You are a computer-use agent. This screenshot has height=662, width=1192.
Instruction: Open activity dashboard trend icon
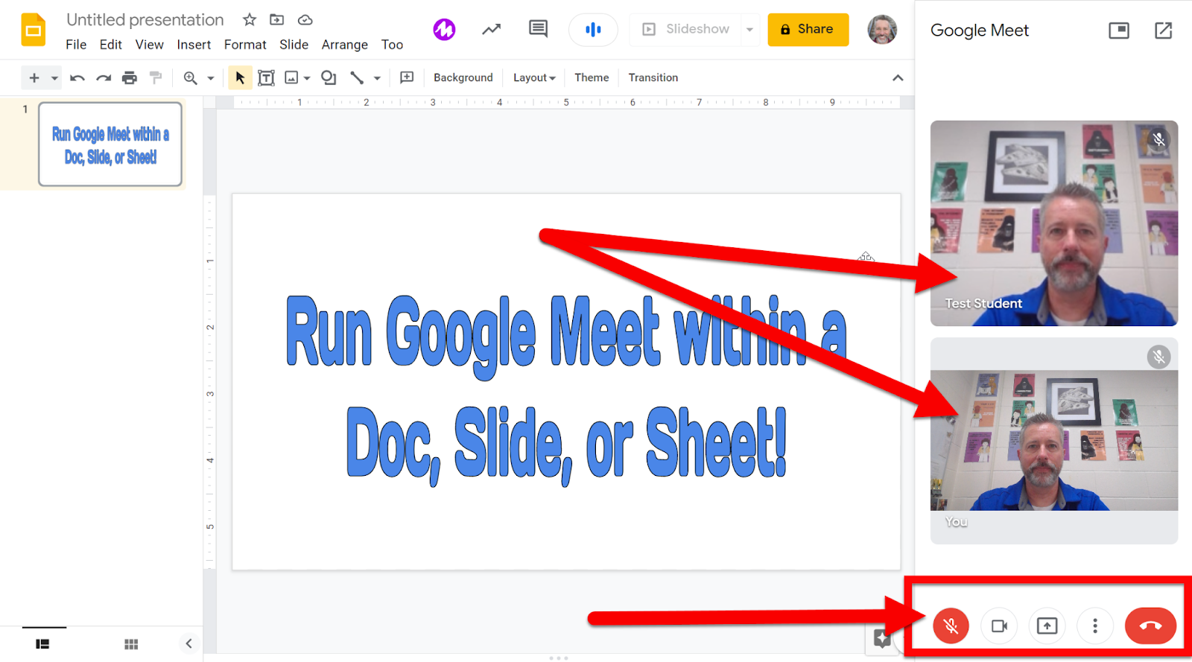491,30
